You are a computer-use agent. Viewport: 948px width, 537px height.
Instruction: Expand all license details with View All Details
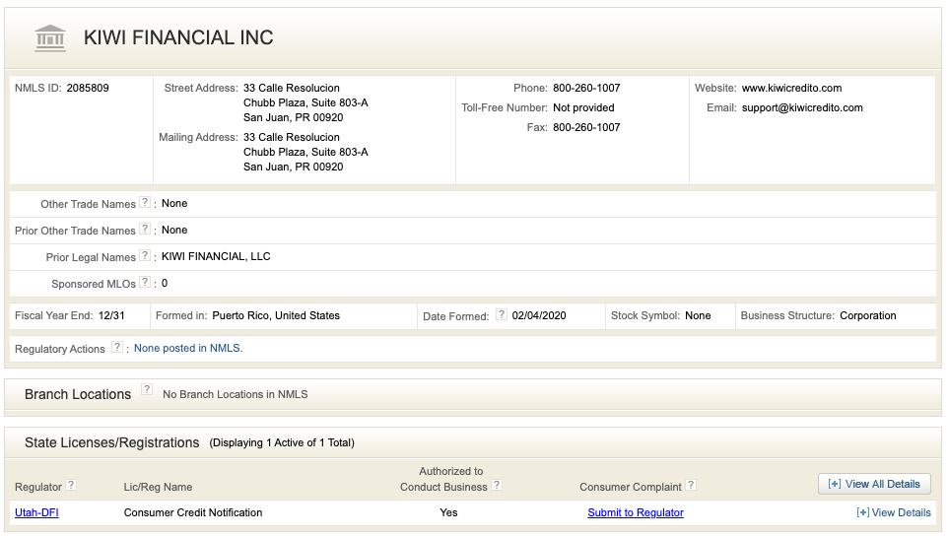point(874,484)
